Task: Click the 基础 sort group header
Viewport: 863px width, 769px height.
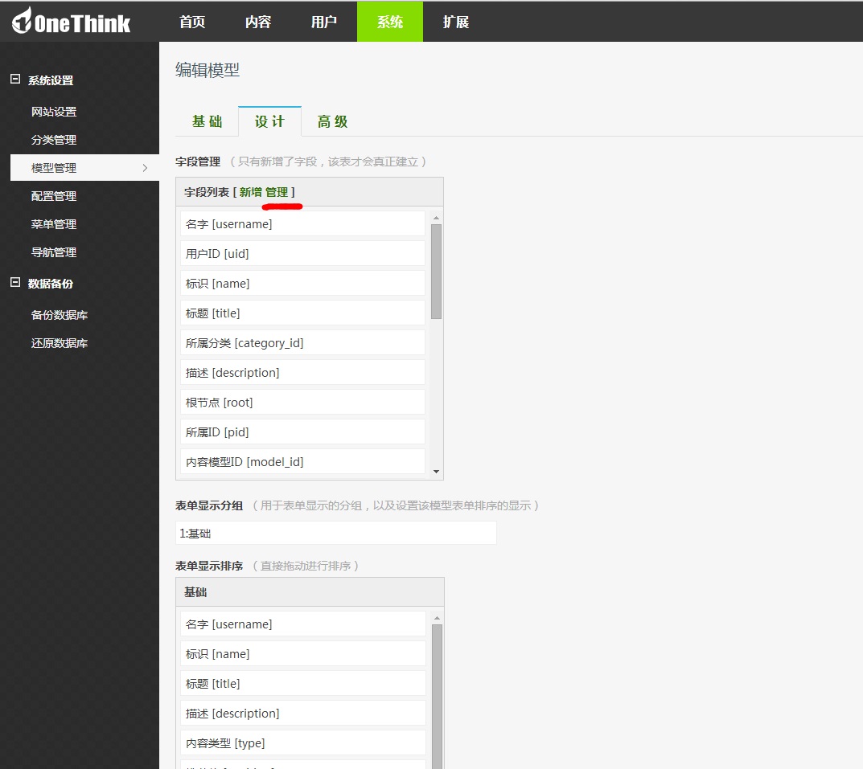Action: (x=310, y=592)
